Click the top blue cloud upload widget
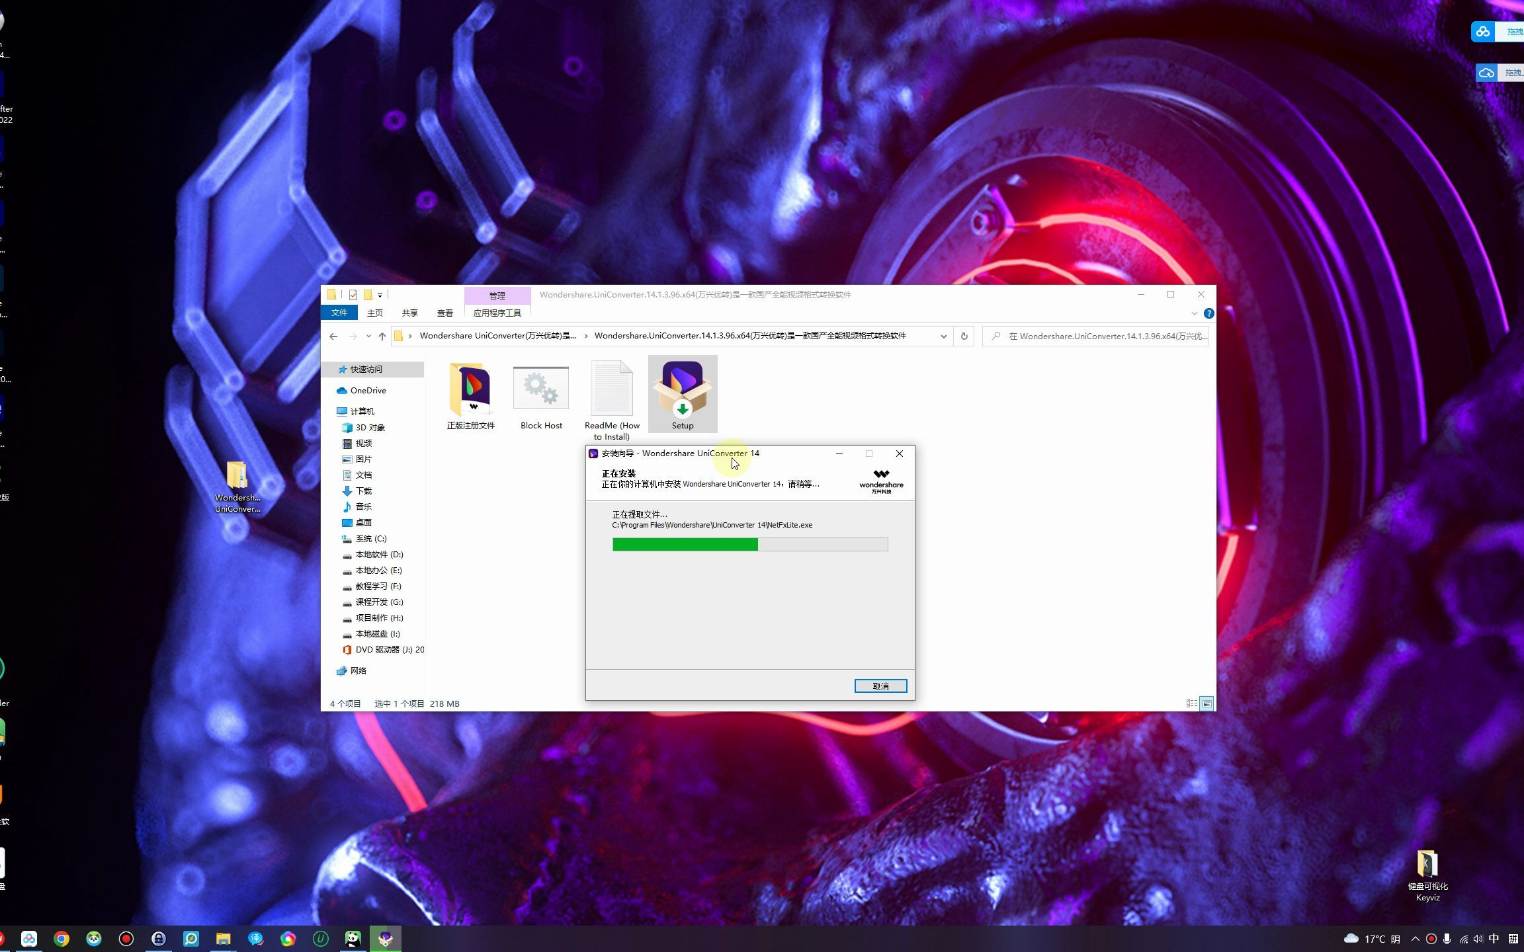Screen dimensions: 1524x952 [x=1498, y=31]
